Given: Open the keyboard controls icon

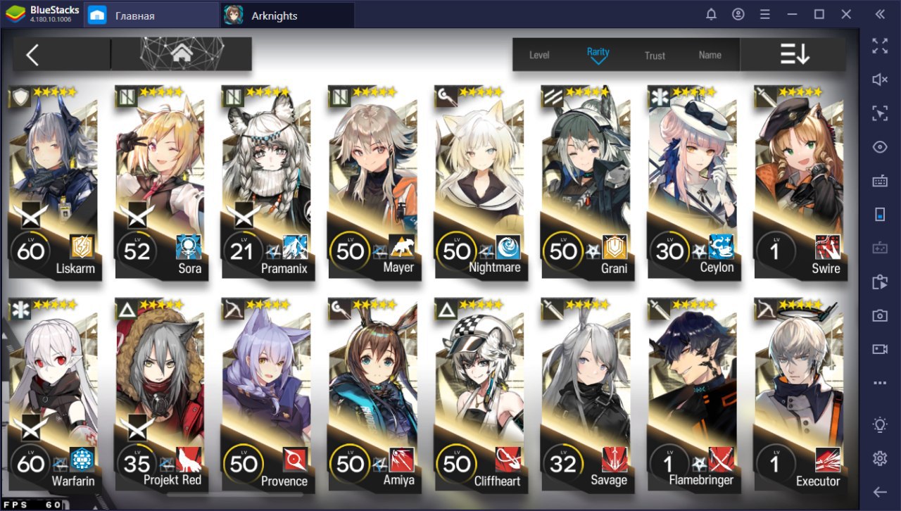Looking at the screenshot, I should (880, 181).
